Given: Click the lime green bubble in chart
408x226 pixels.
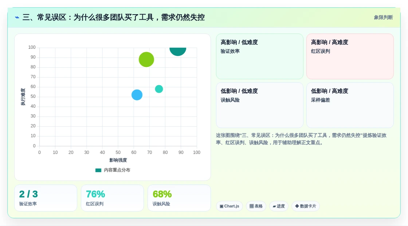Looking at the screenshot, I should pos(146,60).
